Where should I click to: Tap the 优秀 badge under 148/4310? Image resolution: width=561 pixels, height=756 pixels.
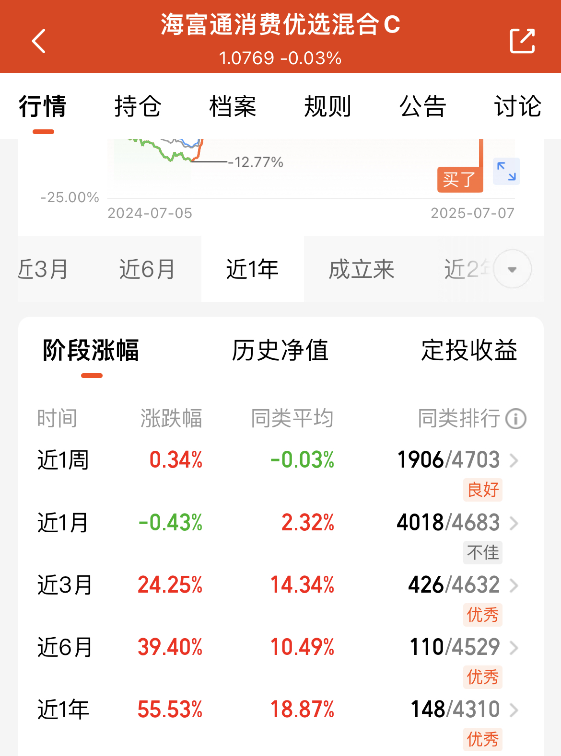[x=483, y=739]
